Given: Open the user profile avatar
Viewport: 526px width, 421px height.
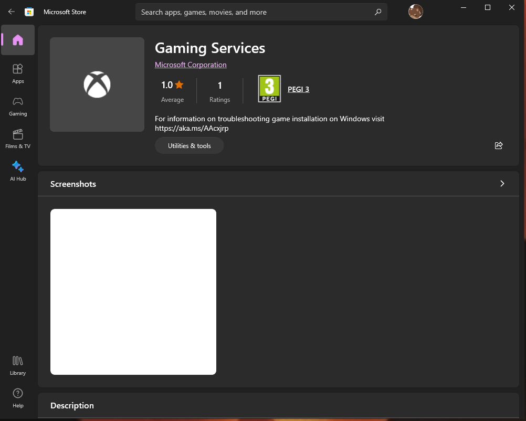Looking at the screenshot, I should pyautogui.click(x=415, y=12).
